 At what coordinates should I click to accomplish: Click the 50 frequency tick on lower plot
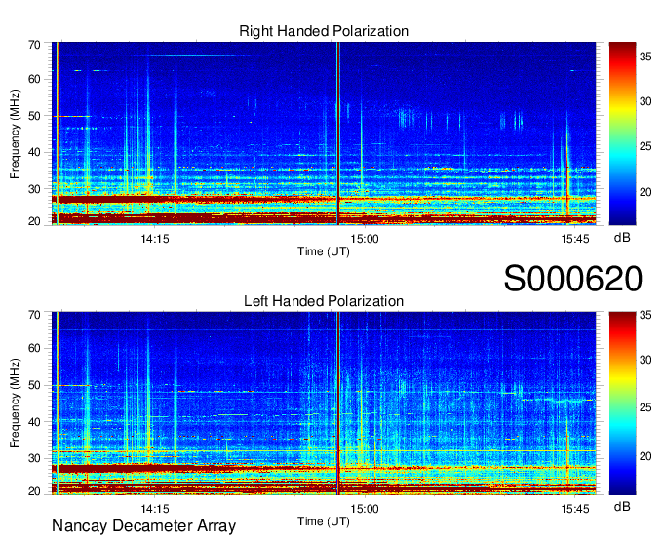click(34, 385)
